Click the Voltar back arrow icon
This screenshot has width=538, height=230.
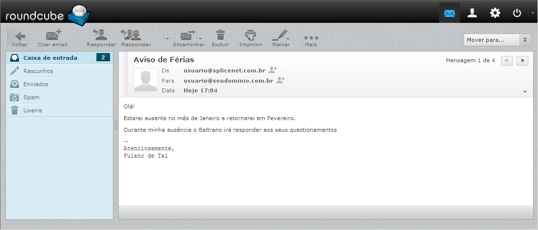[20, 36]
